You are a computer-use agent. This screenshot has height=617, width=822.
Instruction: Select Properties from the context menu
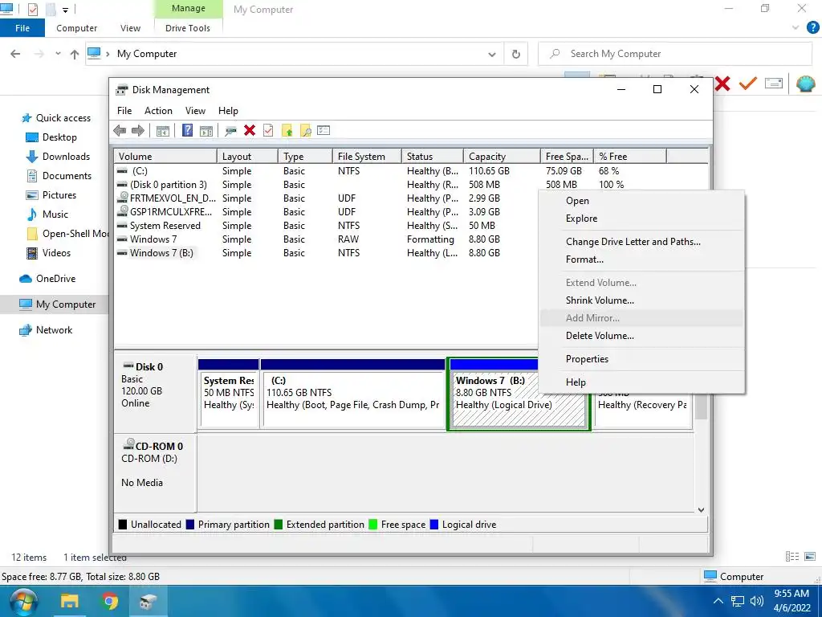[641, 359]
